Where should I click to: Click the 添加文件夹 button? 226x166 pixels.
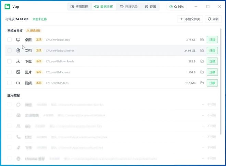[x=190, y=19]
